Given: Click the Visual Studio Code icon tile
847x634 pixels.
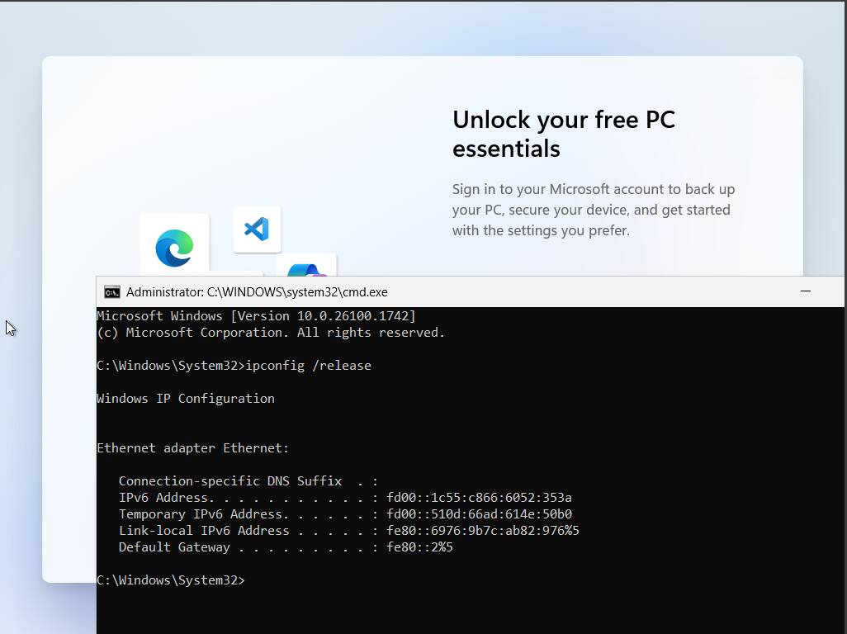Looking at the screenshot, I should tap(257, 229).
